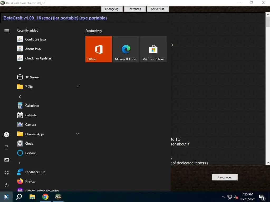Open About Java in Start menu
270x202 pixels.
[x=48, y=49]
